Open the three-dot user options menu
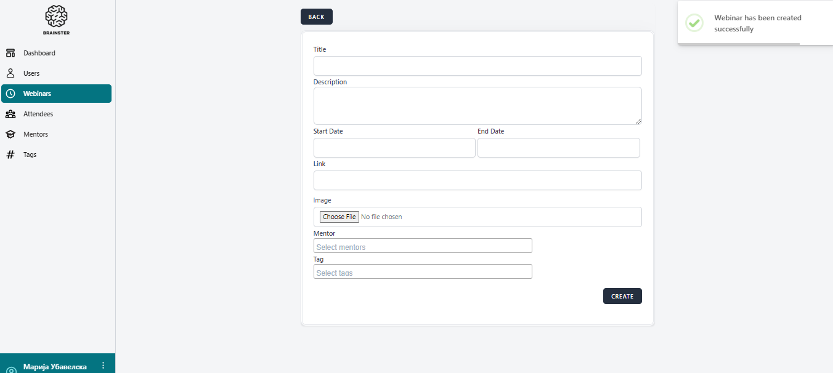The height and width of the screenshot is (373, 833). tap(103, 366)
